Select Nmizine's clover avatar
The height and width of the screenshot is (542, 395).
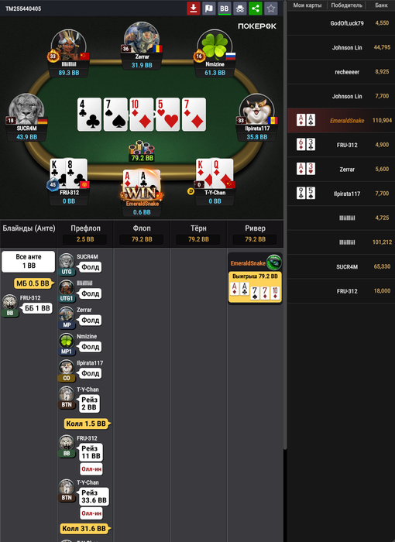215,46
